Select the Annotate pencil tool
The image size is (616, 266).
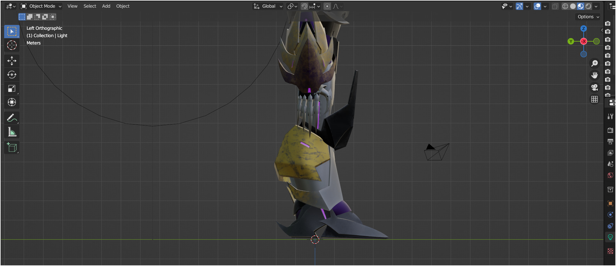[x=12, y=118]
